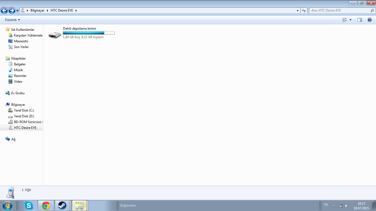Viewport: 376px width, 211px height.
Task: Click the network signal tray icon
Action: 340,206
